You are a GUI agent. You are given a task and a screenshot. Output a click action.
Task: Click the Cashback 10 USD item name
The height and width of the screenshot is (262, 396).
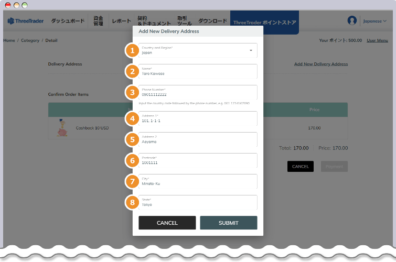click(x=92, y=128)
